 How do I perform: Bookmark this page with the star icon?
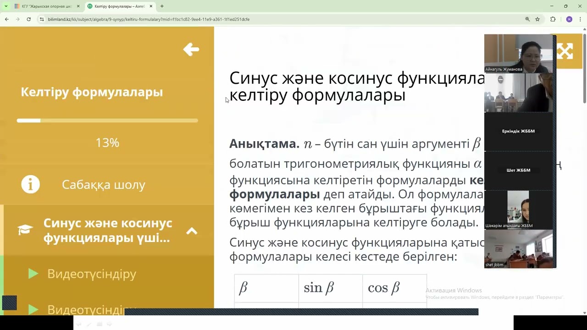(x=537, y=19)
